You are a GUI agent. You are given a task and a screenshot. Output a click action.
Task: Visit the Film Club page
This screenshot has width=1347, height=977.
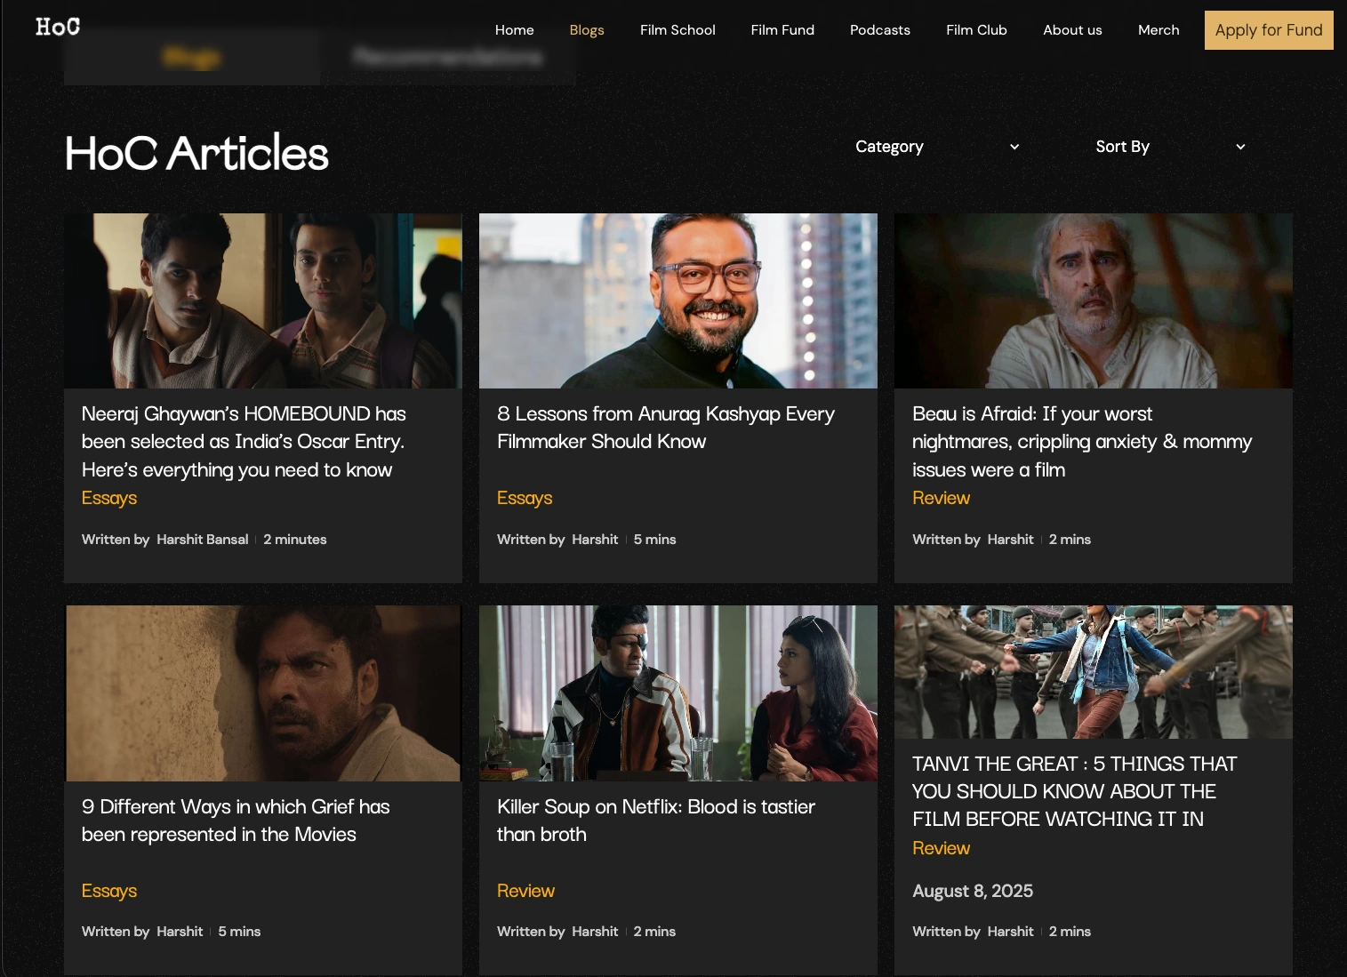pos(976,29)
